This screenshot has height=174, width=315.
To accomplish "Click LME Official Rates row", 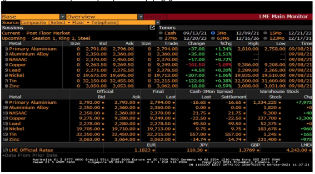I will tap(157, 150).
